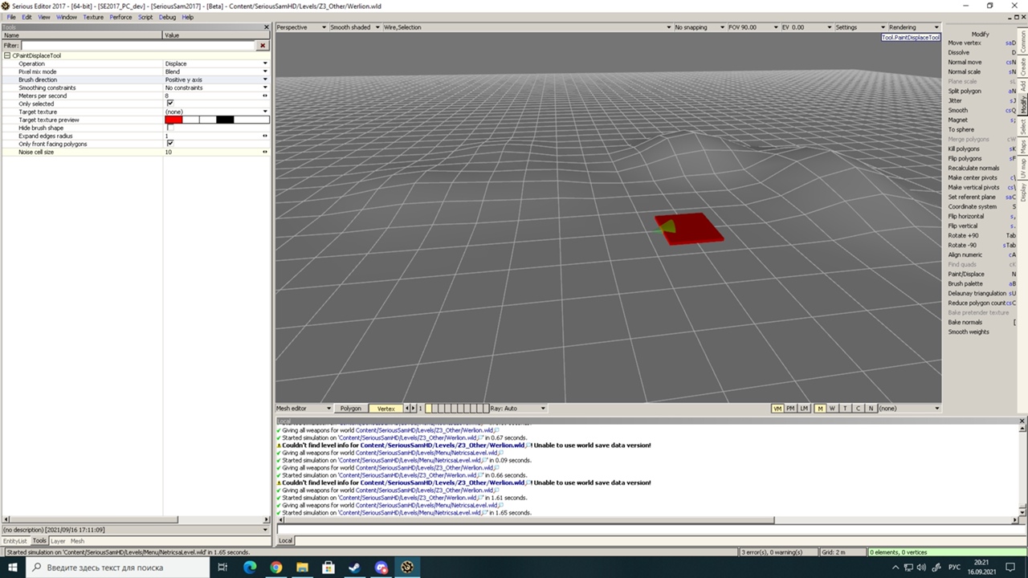The height and width of the screenshot is (578, 1028).
Task: Open the Edit menu
Action: tap(27, 17)
